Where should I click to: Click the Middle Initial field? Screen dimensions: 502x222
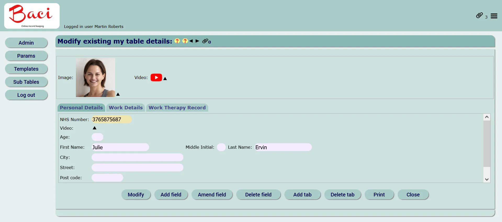pos(221,147)
